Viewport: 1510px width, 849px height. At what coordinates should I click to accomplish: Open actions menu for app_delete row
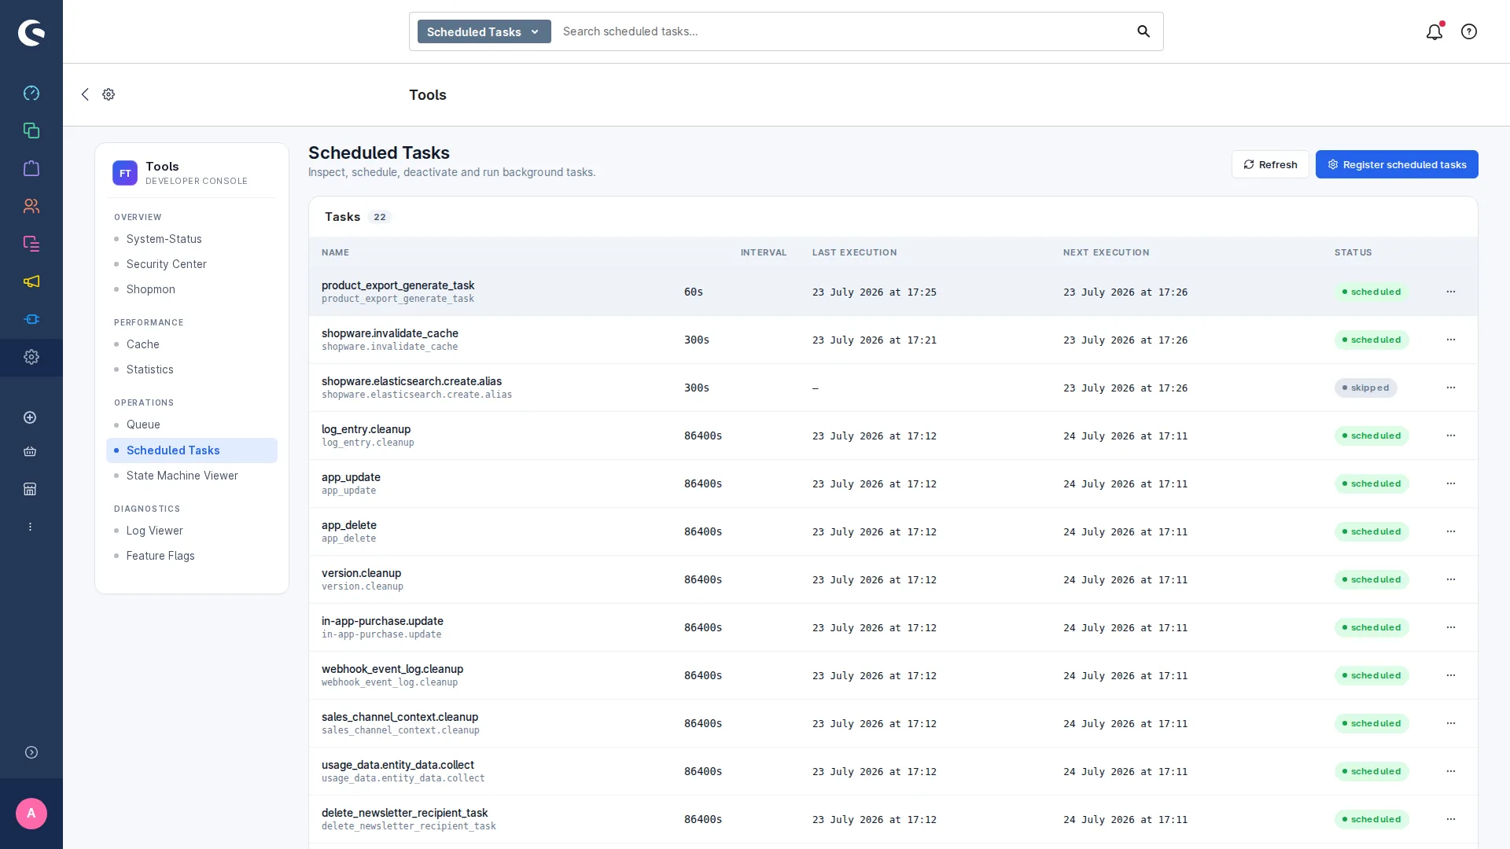tap(1451, 531)
